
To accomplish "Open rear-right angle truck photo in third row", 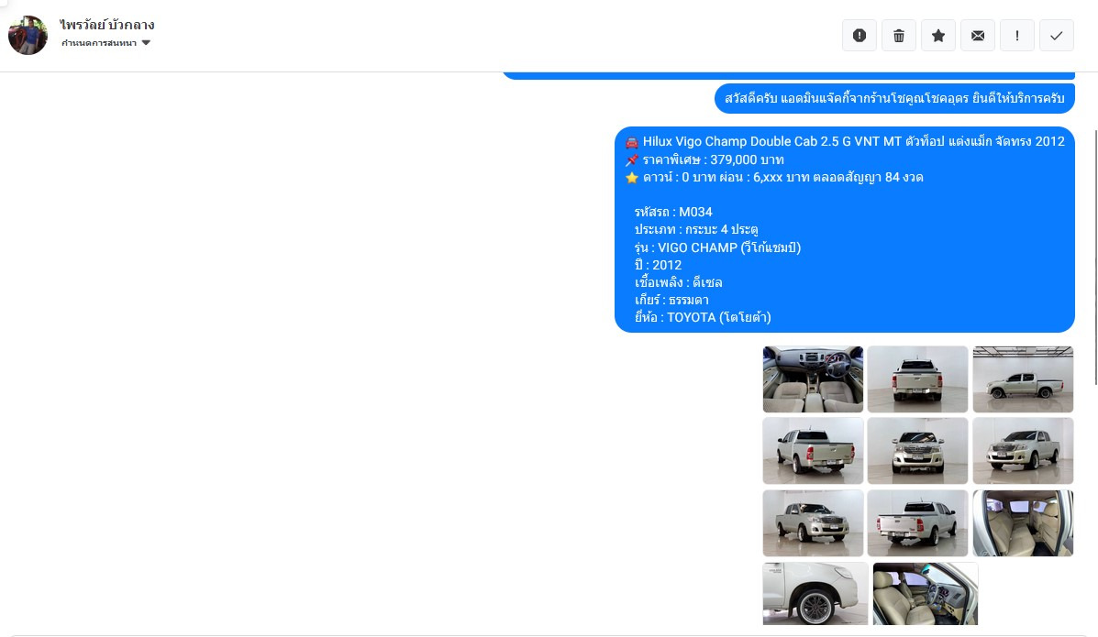I will click(x=917, y=523).
